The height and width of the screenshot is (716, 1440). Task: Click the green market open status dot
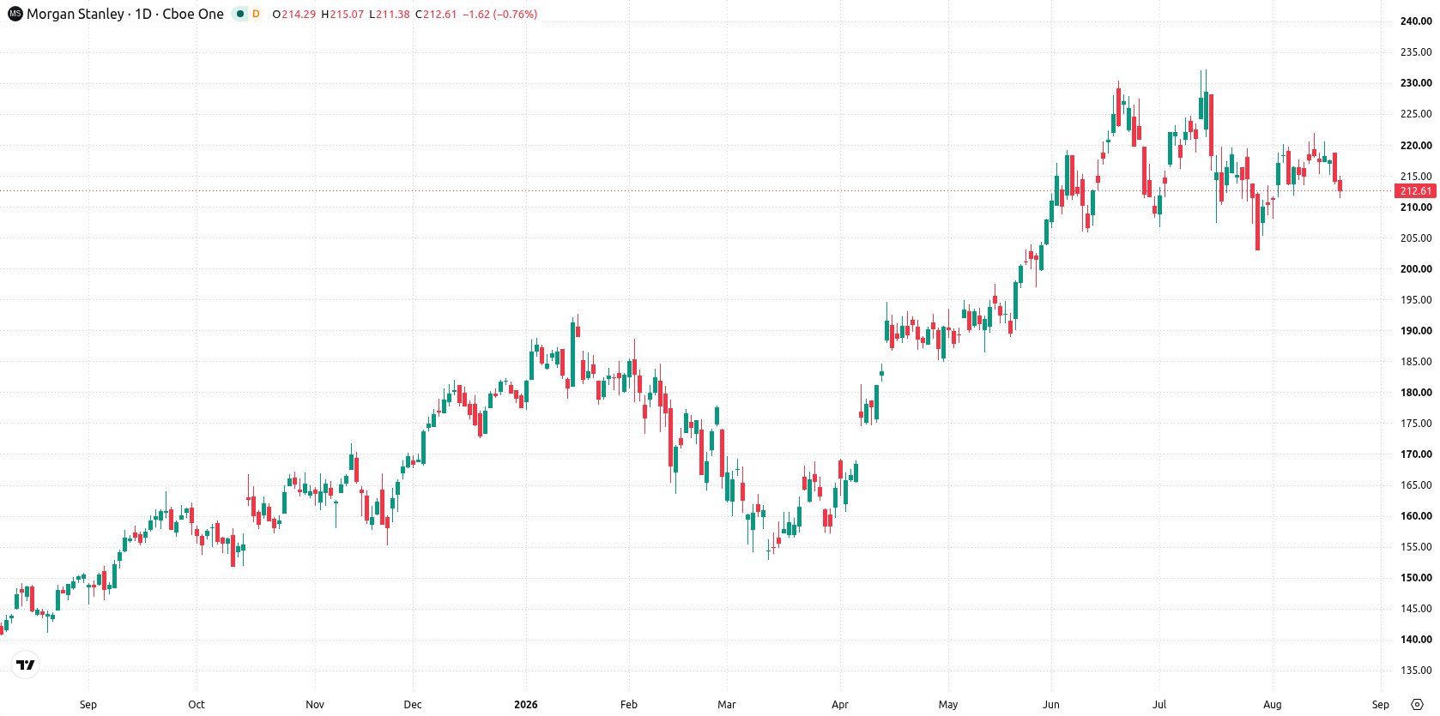[x=240, y=15]
